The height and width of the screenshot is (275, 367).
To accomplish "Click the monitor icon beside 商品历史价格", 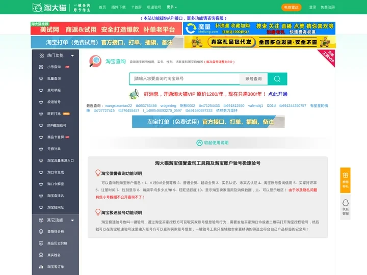I will [41, 243].
